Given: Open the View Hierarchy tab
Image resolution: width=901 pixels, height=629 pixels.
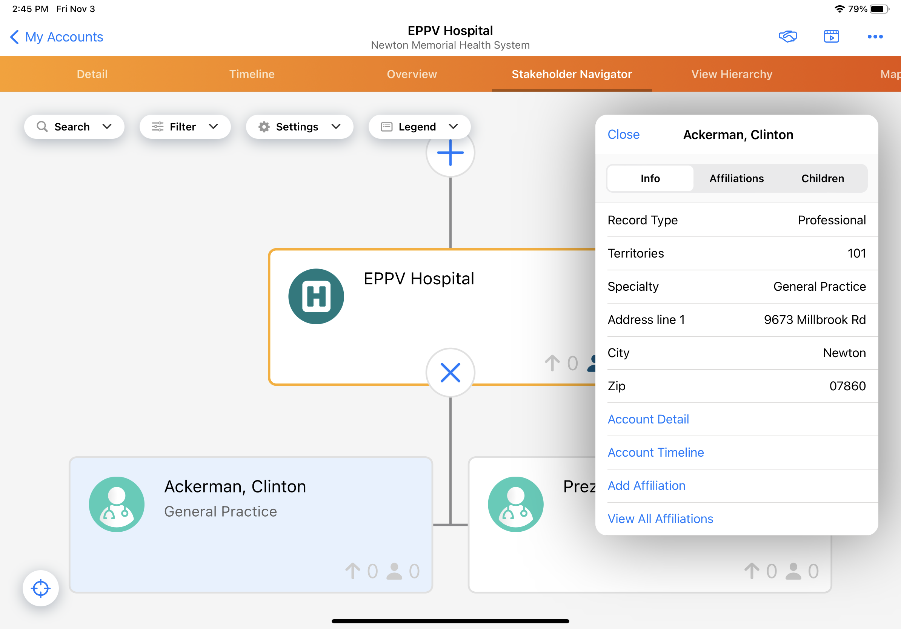Looking at the screenshot, I should [732, 74].
